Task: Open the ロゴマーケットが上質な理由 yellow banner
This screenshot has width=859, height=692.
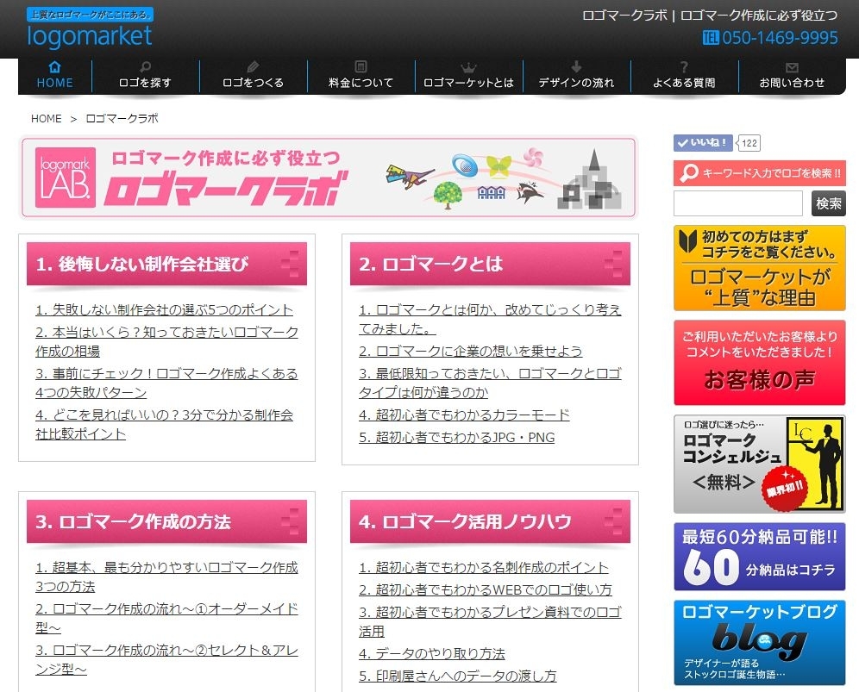Action: click(x=760, y=268)
